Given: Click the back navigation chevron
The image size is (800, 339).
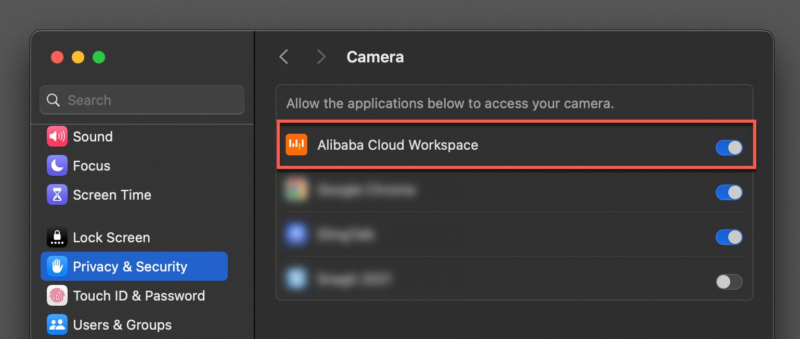Looking at the screenshot, I should [283, 57].
